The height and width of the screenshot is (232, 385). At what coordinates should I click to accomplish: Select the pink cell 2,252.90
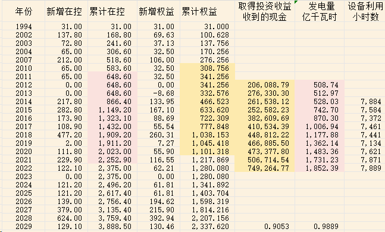(x=112, y=160)
